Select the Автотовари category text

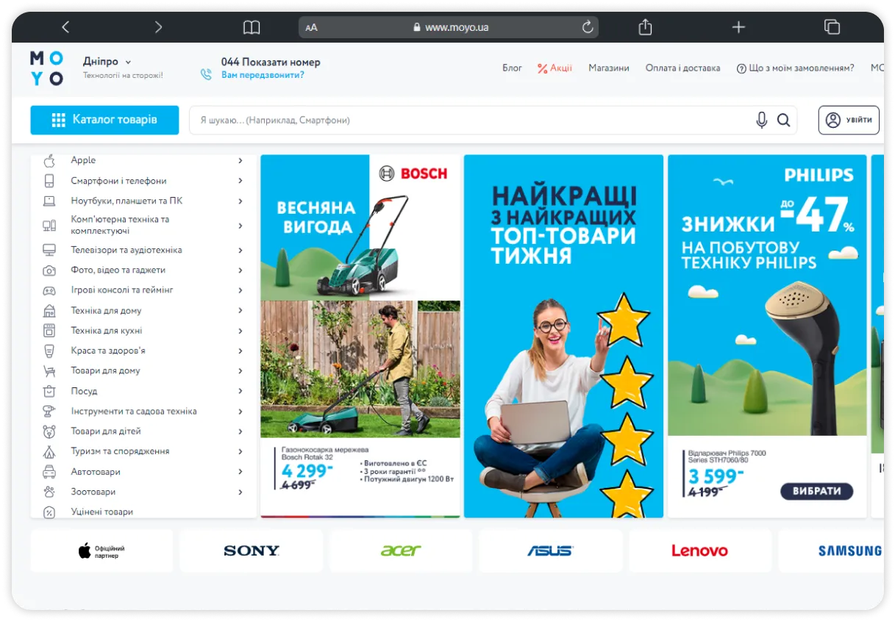96,472
